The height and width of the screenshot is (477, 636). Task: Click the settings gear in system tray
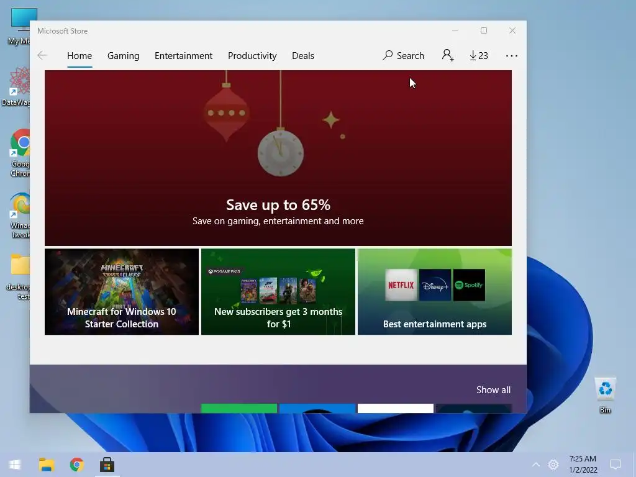coord(553,465)
